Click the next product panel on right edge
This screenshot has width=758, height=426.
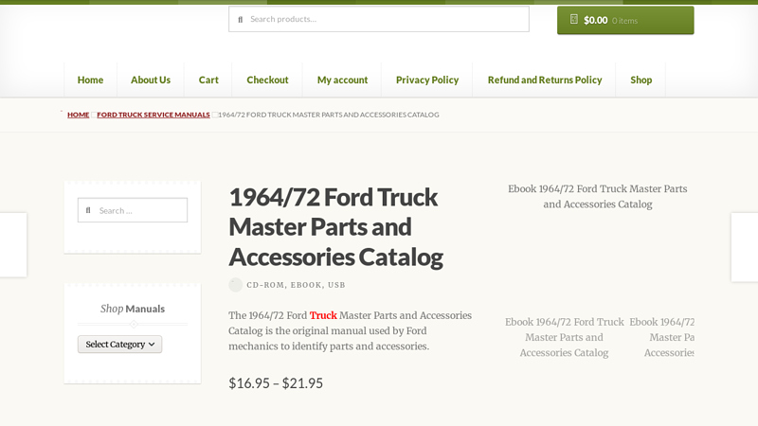point(745,247)
